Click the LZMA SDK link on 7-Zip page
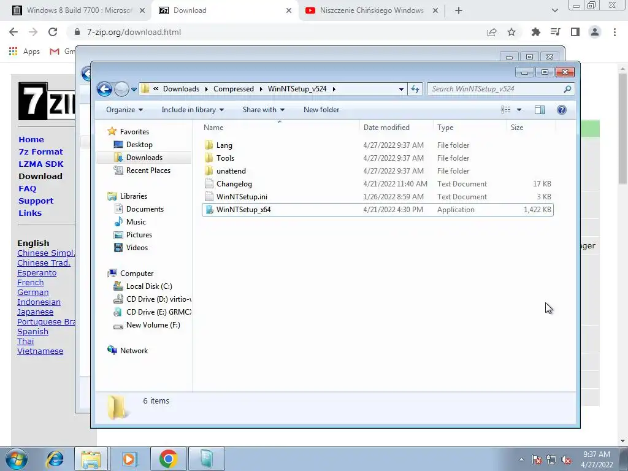 [x=41, y=164]
